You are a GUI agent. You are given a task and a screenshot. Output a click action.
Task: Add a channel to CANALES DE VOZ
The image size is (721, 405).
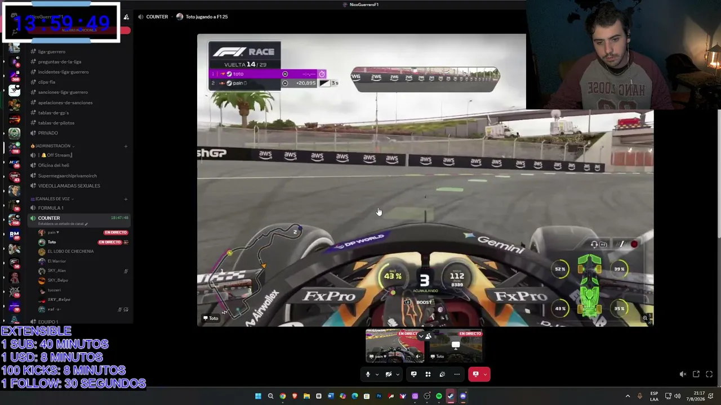coord(126,199)
